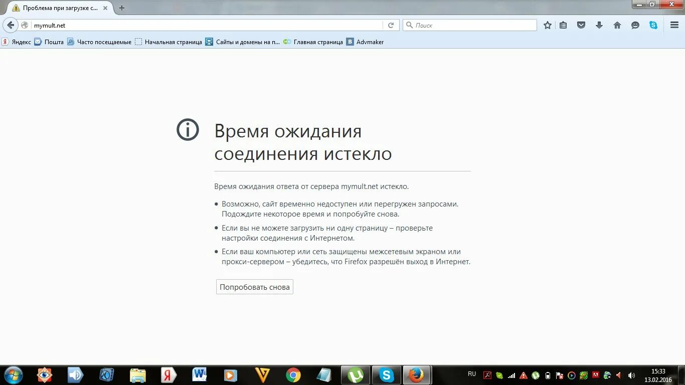Image resolution: width=685 pixels, height=385 pixels.
Task: Open the Firefox hamburger menu
Action: (x=674, y=25)
